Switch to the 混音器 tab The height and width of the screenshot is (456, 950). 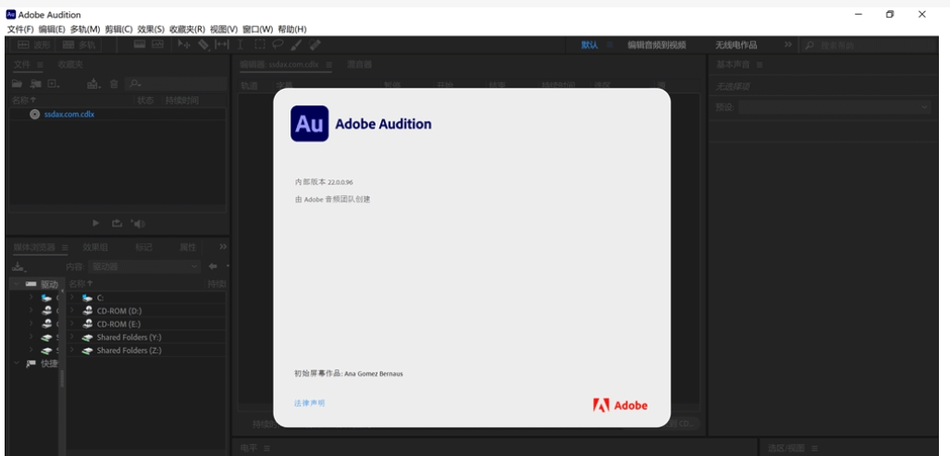point(359,64)
